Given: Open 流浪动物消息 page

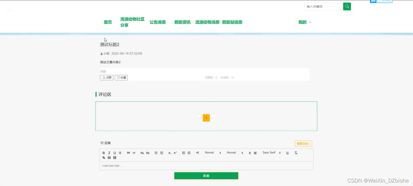Looking at the screenshot, I should coord(207,22).
